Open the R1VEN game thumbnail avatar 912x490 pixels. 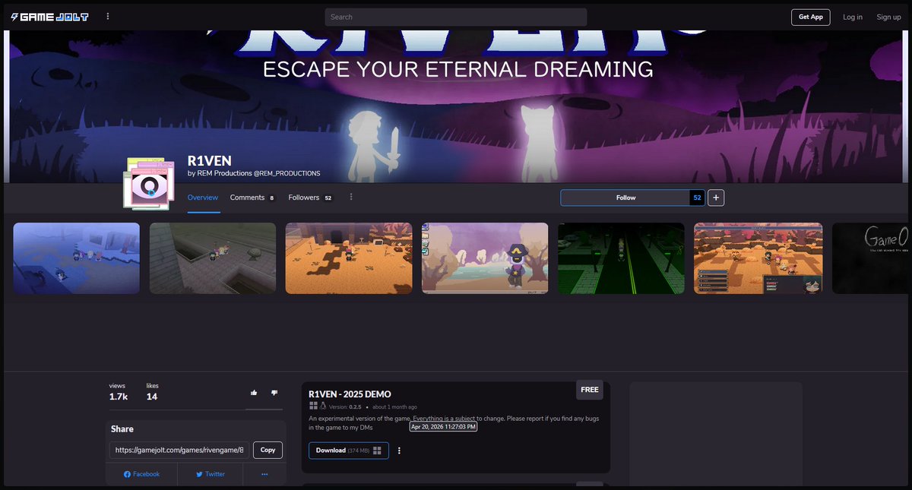(150, 183)
